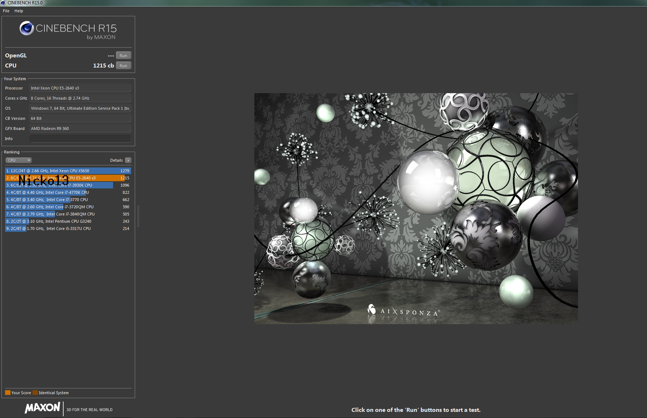Select ranking row i7-3840QM score 505

tap(68, 214)
